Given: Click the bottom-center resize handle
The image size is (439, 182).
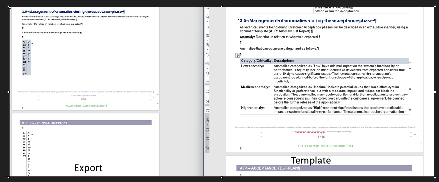Looking at the screenshot, I should (222, 178).
